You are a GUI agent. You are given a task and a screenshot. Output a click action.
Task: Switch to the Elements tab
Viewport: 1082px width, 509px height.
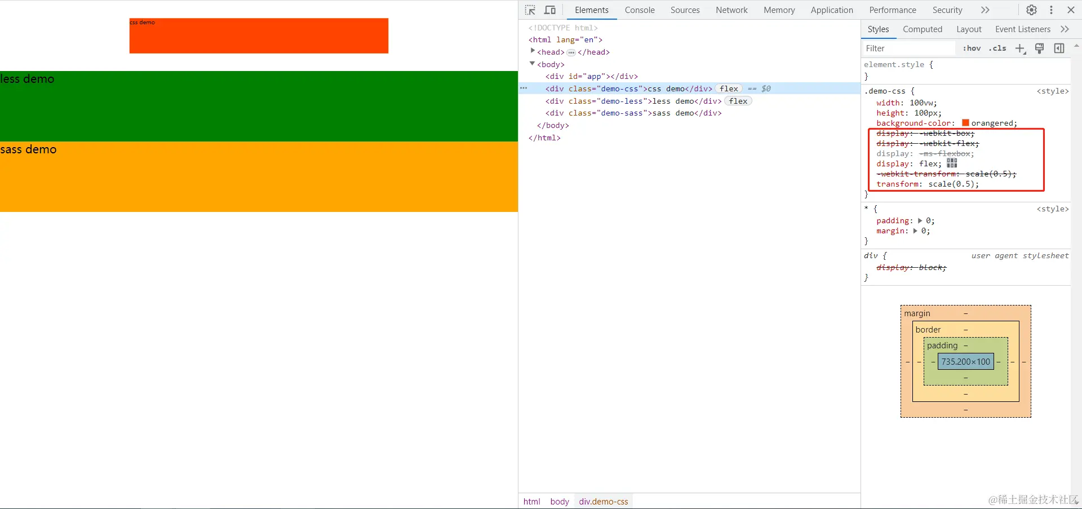(x=592, y=10)
